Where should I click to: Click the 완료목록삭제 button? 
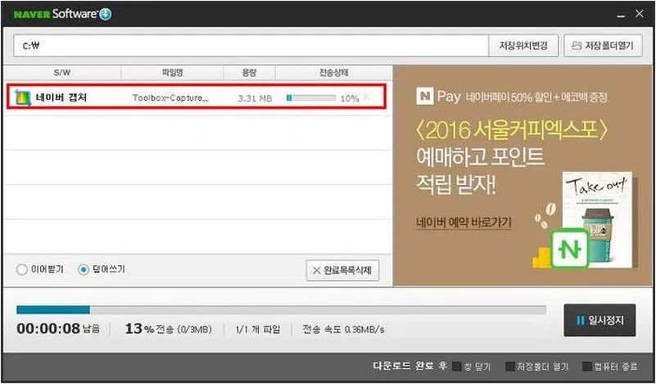(x=342, y=270)
